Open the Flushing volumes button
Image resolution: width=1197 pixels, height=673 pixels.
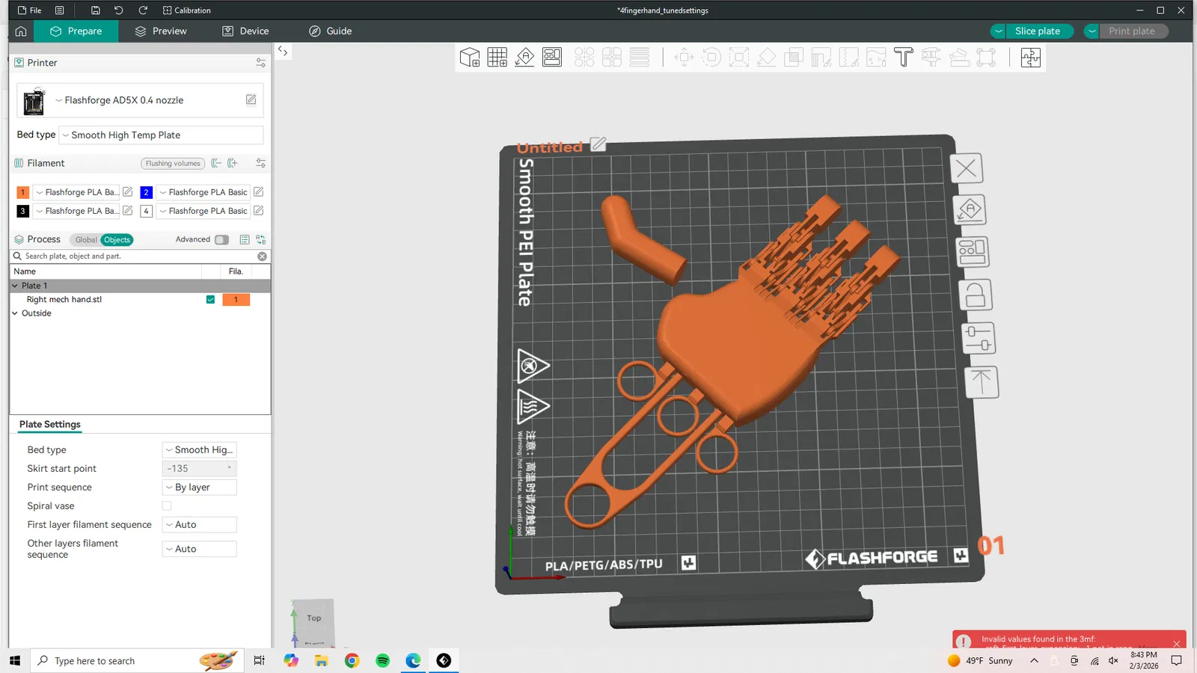click(x=173, y=164)
